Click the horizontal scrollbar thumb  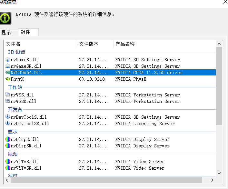(106, 180)
